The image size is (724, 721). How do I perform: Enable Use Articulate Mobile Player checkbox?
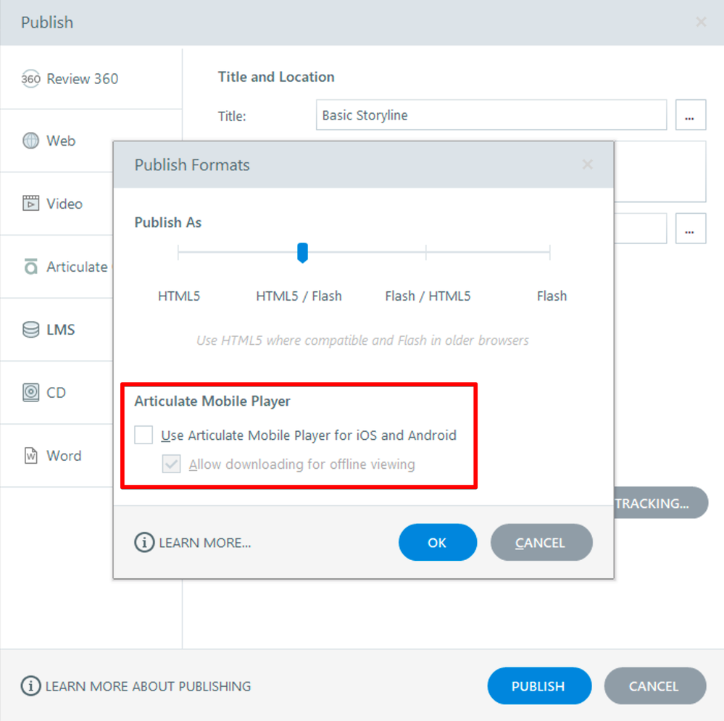coord(144,435)
